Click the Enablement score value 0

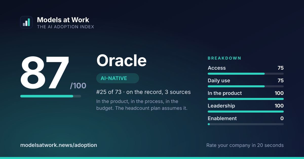pos(282,118)
